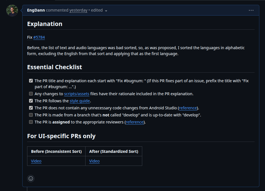The height and width of the screenshot is (191, 265).
Task: Open the Before (Inconsistent Sort) video link
Action: pyautogui.click(x=36, y=161)
